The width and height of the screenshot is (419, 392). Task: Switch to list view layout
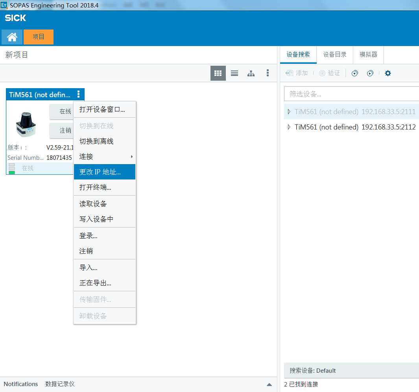click(x=234, y=73)
